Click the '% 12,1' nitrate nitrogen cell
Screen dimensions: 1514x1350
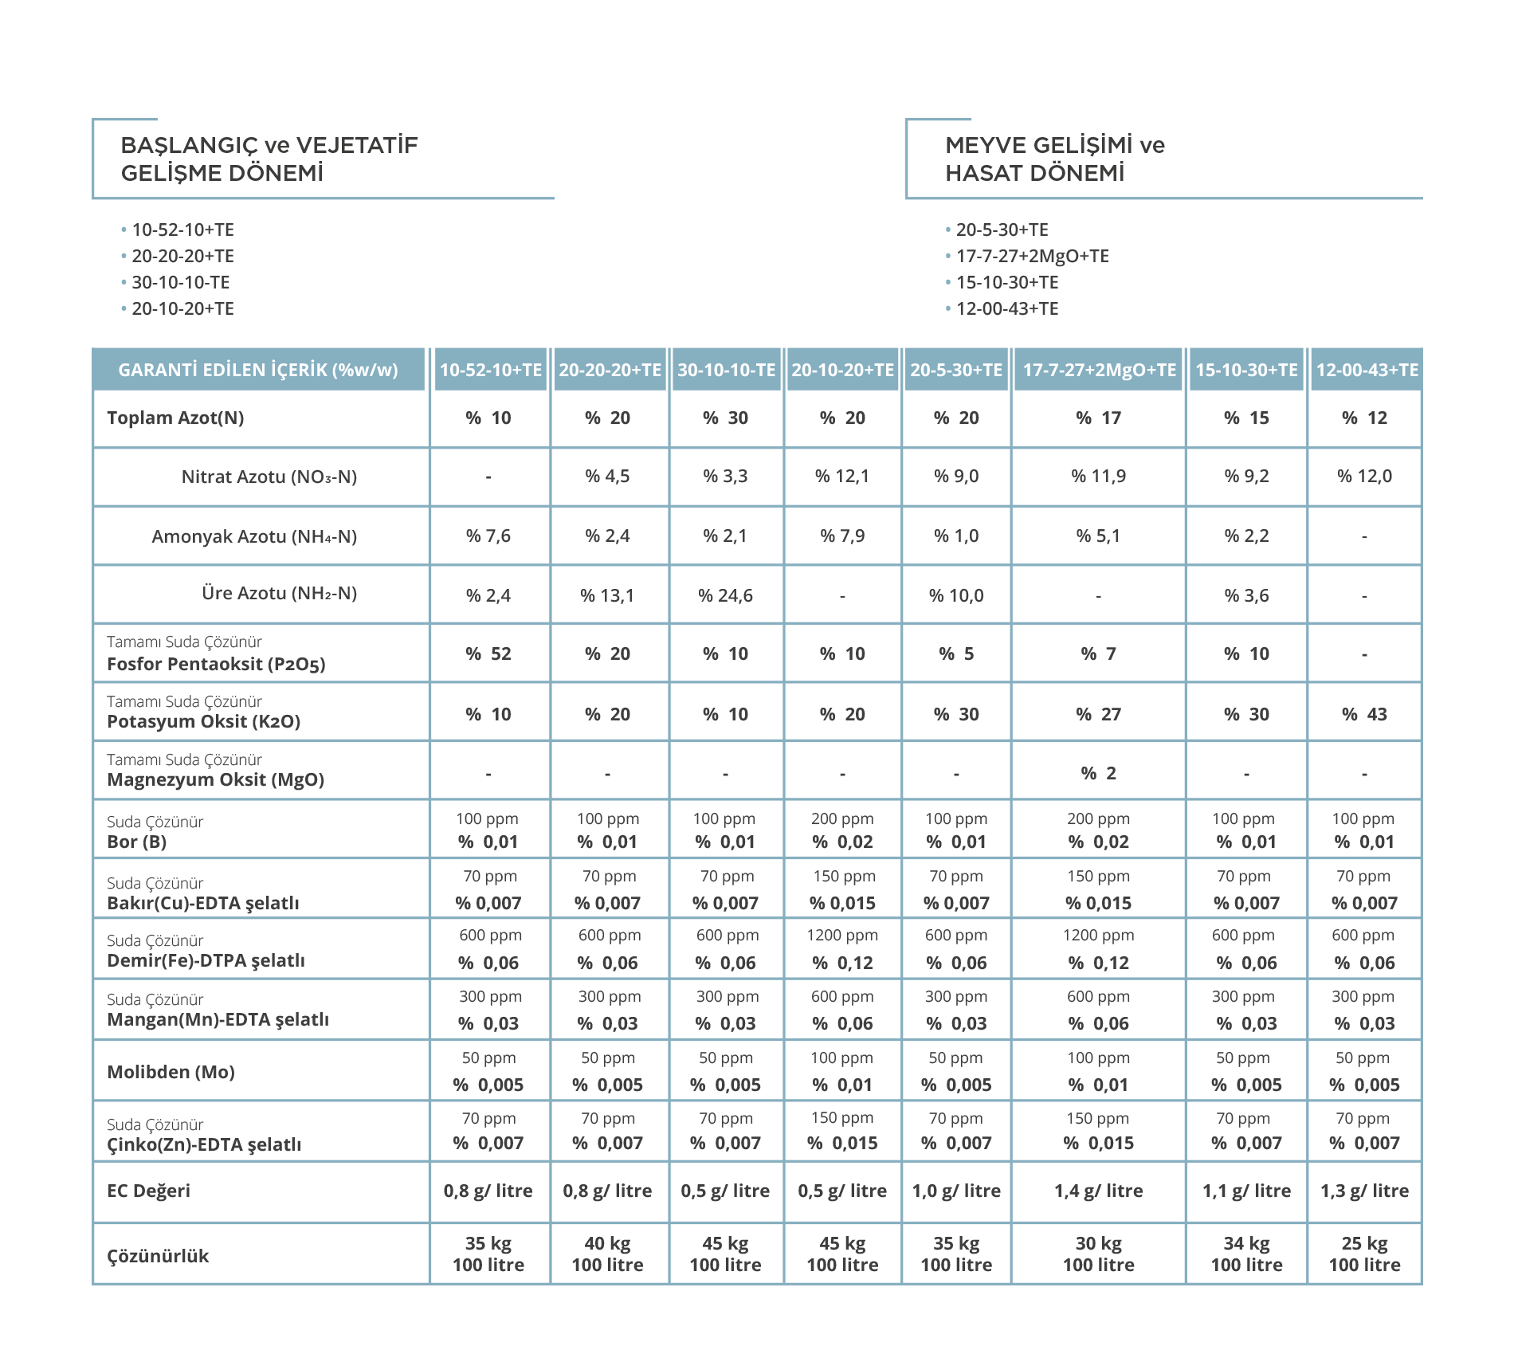point(842,476)
